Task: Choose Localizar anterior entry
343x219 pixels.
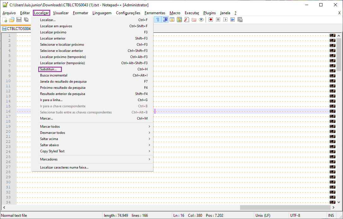Action: click(x=92, y=38)
